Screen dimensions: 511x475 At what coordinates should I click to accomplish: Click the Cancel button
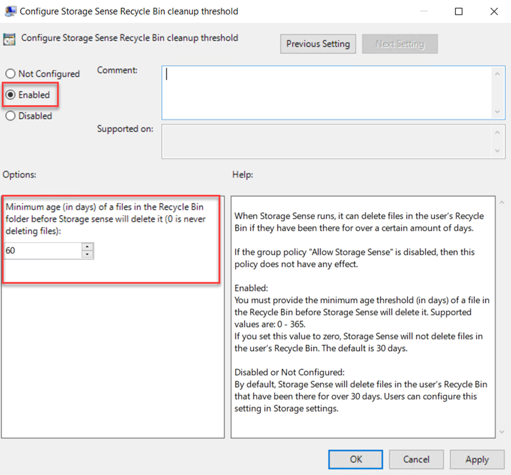tap(416, 459)
